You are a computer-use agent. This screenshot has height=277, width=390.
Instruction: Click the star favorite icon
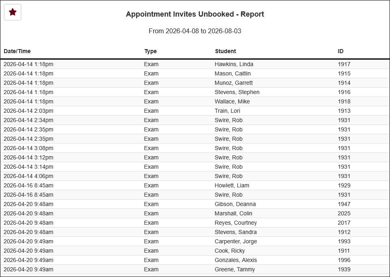point(13,12)
